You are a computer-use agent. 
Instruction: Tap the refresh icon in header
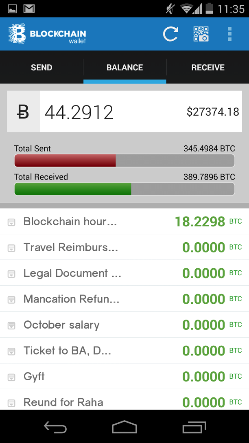coord(170,34)
